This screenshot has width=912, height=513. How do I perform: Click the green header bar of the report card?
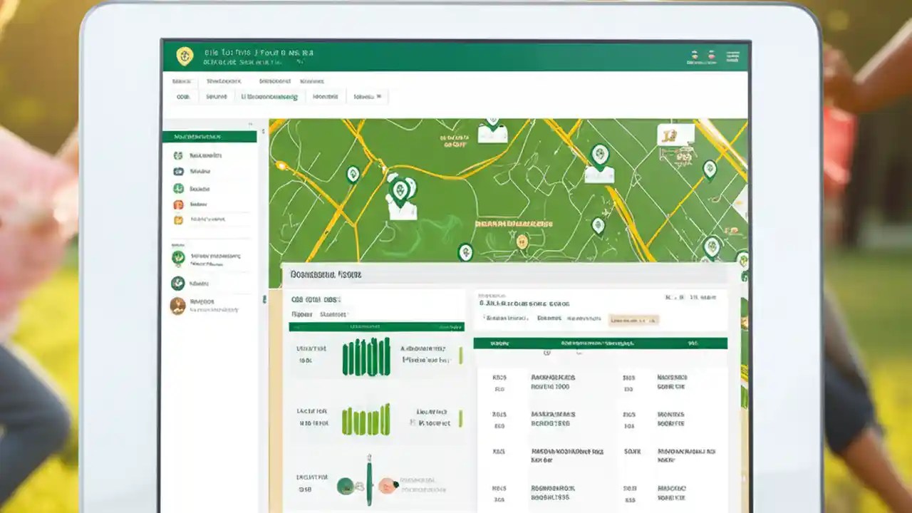point(378,326)
